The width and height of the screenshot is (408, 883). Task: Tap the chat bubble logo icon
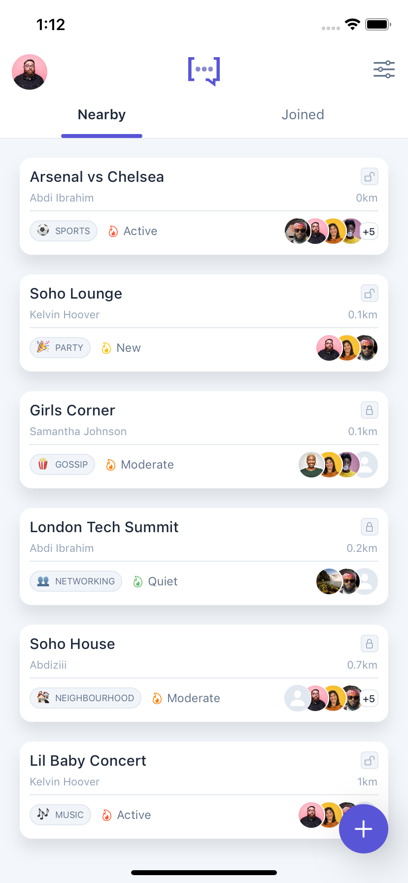click(x=204, y=71)
